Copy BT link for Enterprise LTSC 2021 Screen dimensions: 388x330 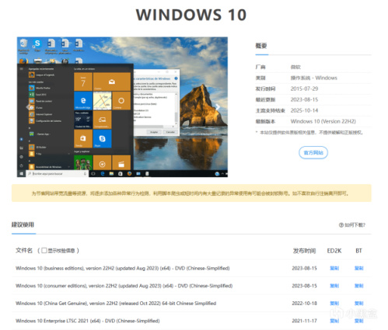(358, 321)
